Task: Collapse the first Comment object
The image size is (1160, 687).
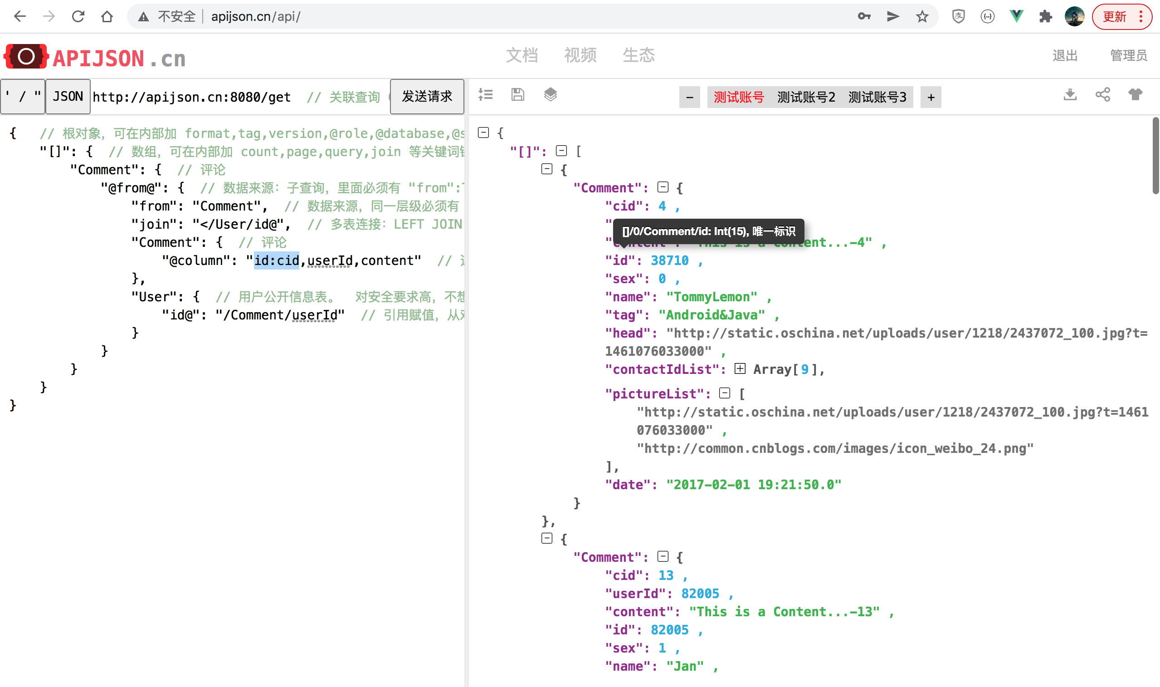Action: (x=663, y=187)
